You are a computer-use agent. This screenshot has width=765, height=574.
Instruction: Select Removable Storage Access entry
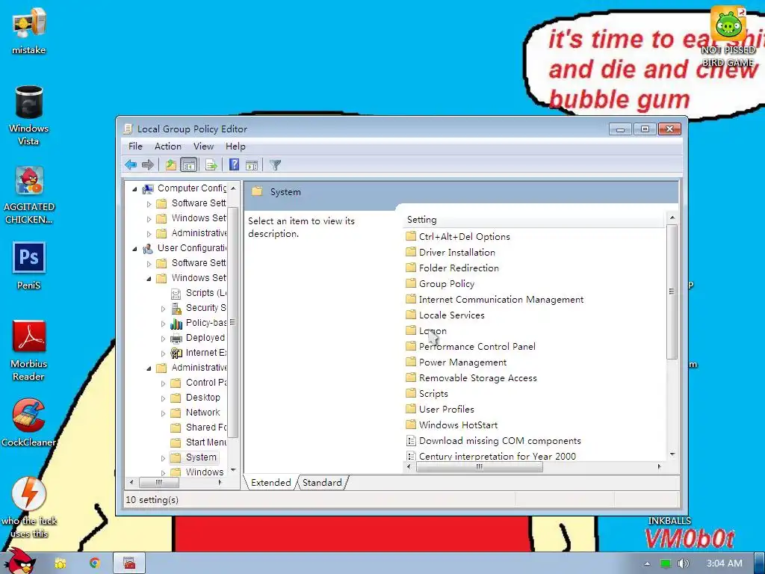(471, 377)
